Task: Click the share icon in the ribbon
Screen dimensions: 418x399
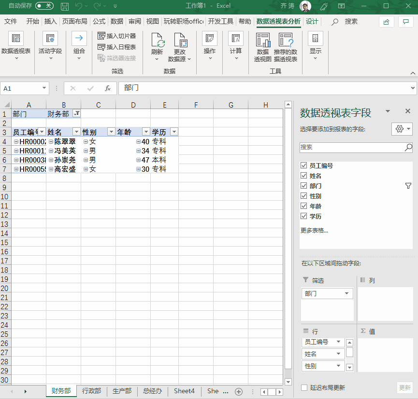Action: [x=387, y=22]
